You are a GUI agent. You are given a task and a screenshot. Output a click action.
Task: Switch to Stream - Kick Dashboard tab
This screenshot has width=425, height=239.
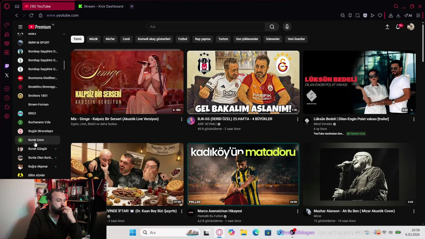(101, 6)
